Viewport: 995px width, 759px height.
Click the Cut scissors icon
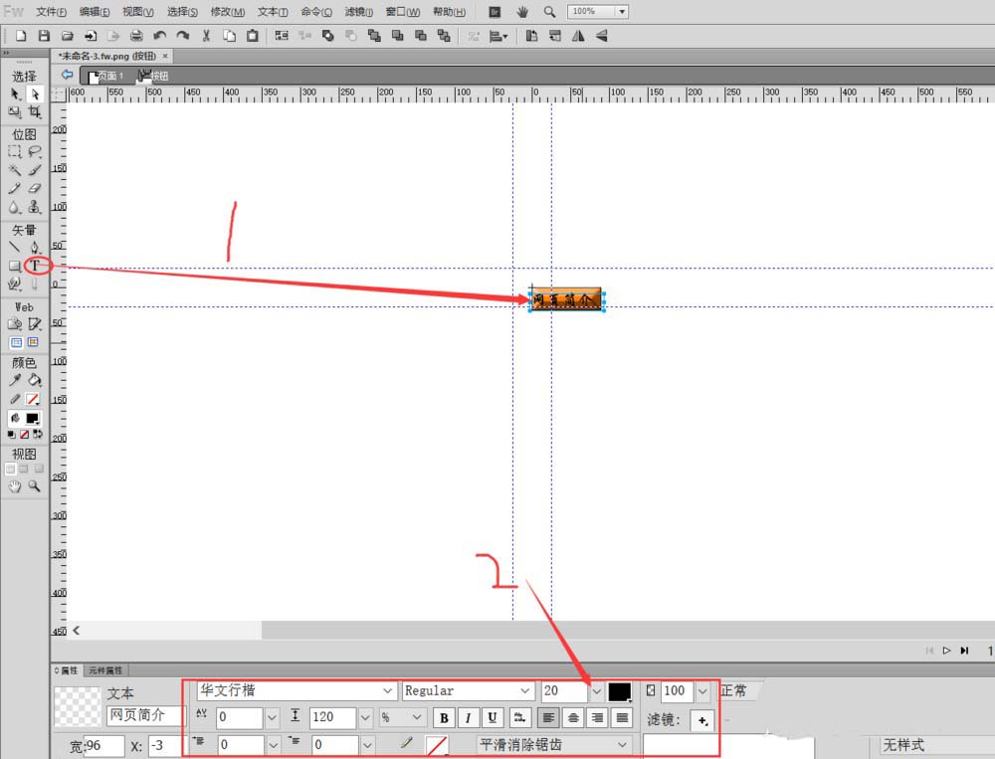click(x=206, y=36)
